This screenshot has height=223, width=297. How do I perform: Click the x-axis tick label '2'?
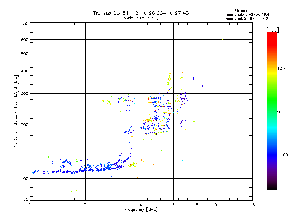(85, 205)
